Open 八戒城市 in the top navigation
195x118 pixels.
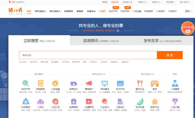[x=160, y=11]
